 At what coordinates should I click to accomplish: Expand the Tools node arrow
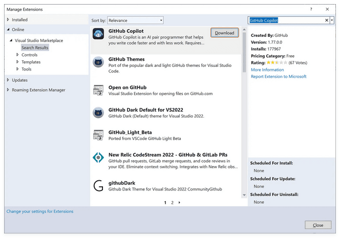(x=17, y=69)
